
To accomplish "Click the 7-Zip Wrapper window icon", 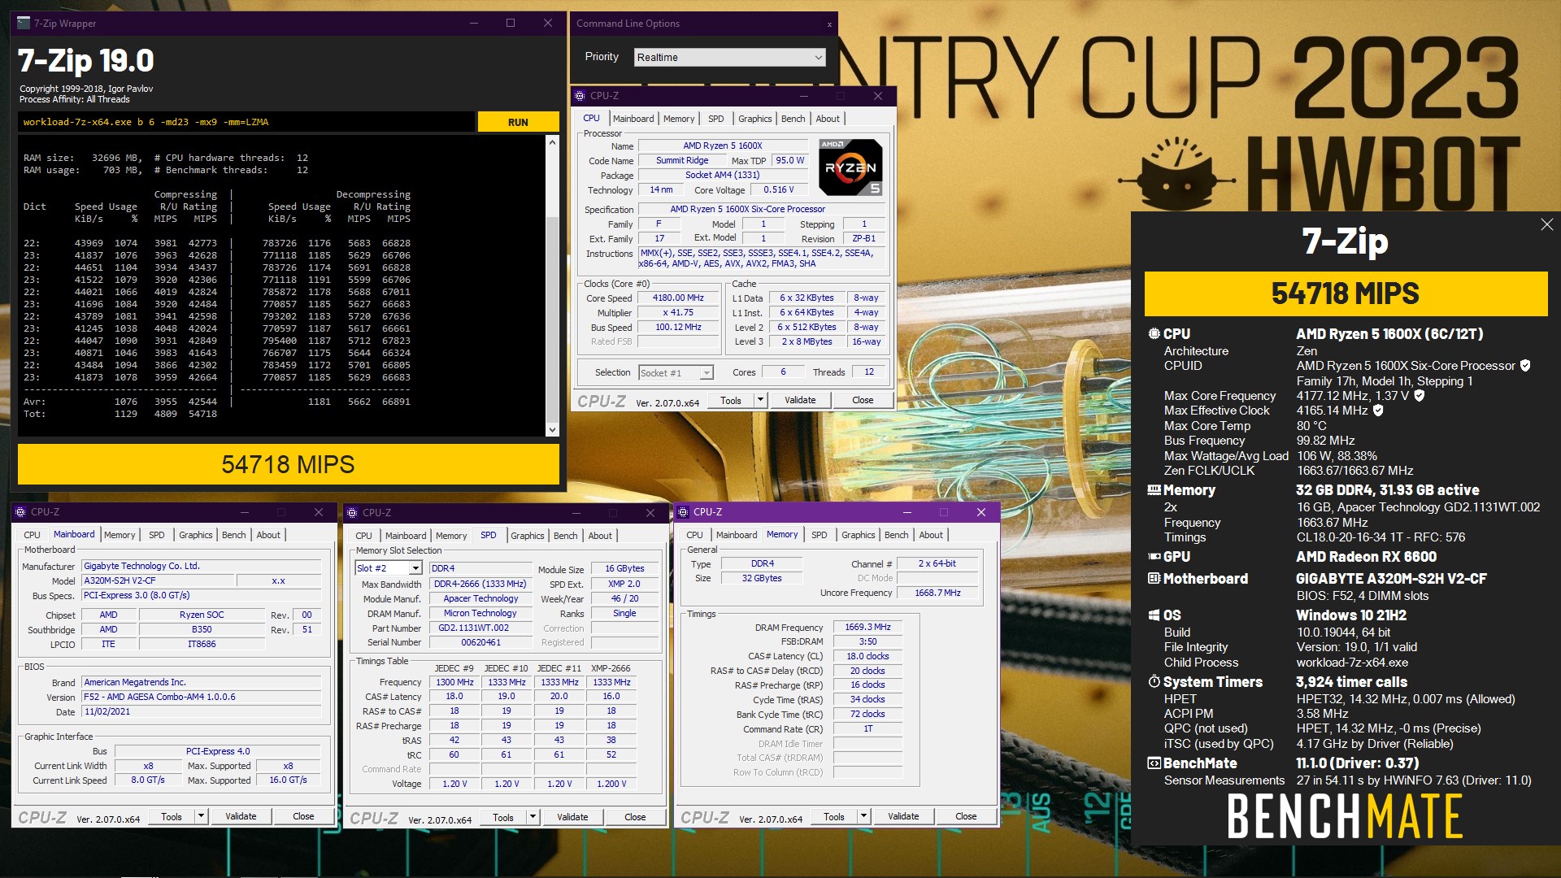I will 24,23.
